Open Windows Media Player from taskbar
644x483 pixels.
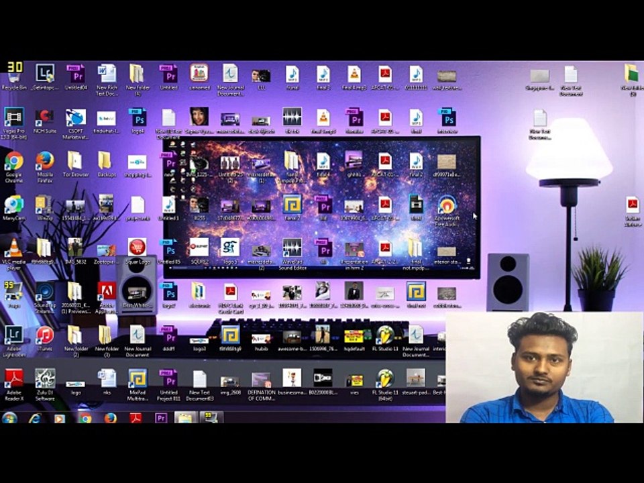60,418
